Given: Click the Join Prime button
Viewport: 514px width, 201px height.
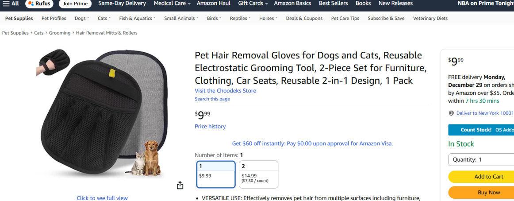Looking at the screenshot, I should point(75,4).
